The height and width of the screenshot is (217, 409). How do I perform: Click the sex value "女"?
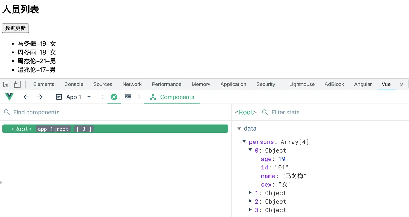coord(285,184)
